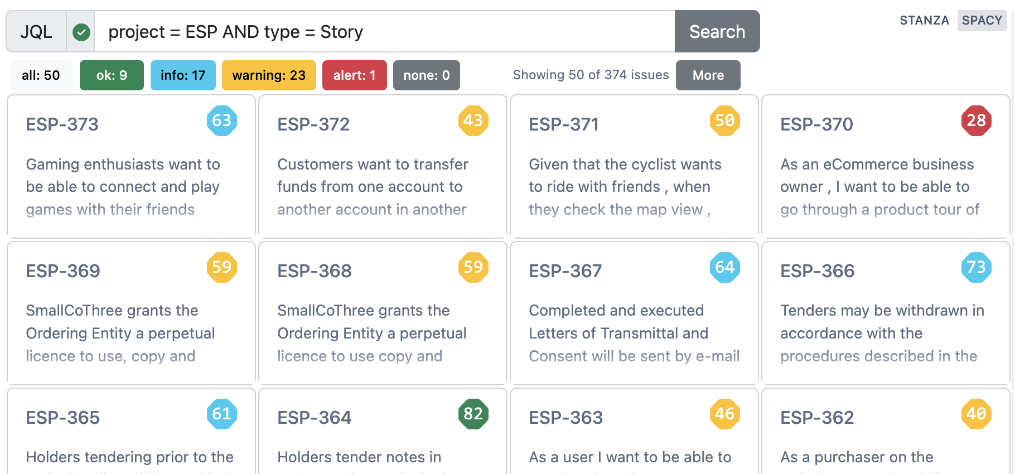Click the red score badge 28 on ESP-370

click(x=977, y=120)
